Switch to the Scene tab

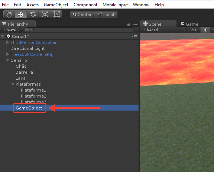(x=158, y=24)
